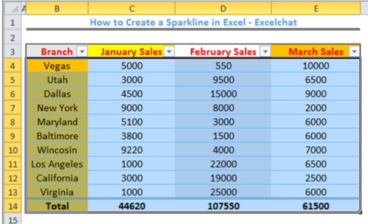Select column C header
The height and width of the screenshot is (224, 368).
coord(132,9)
